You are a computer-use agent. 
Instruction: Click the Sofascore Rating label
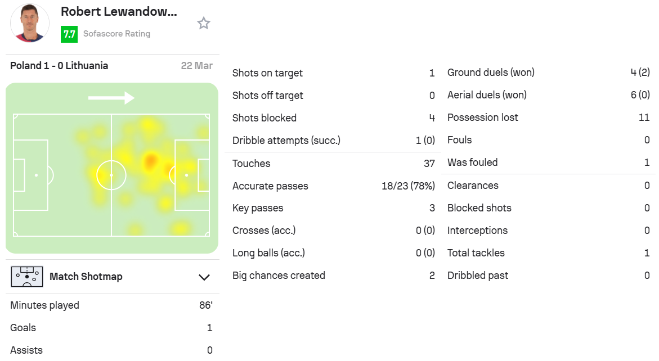point(117,34)
